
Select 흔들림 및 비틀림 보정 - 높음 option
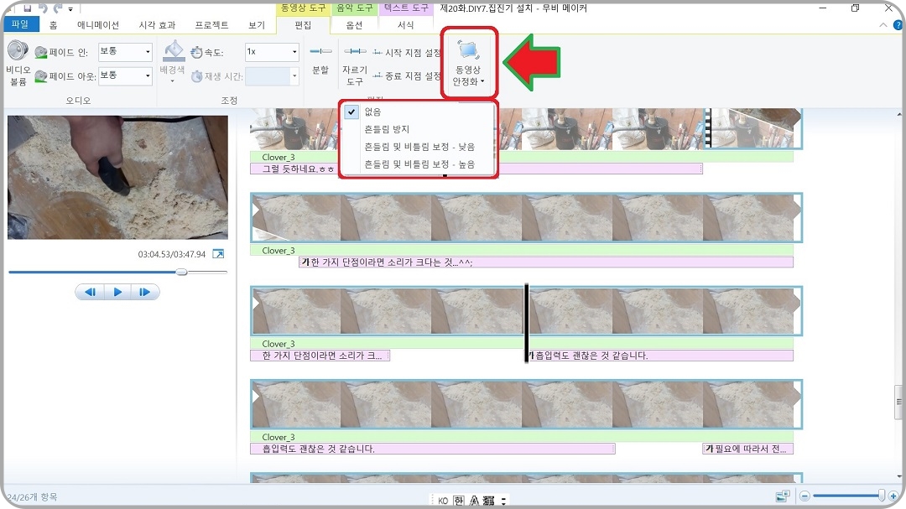[419, 164]
